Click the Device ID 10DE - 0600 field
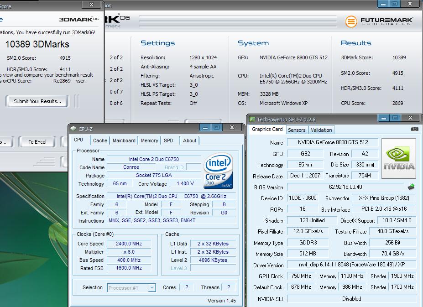Image resolution: width=423 pixels, height=307 pixels. click(303, 198)
